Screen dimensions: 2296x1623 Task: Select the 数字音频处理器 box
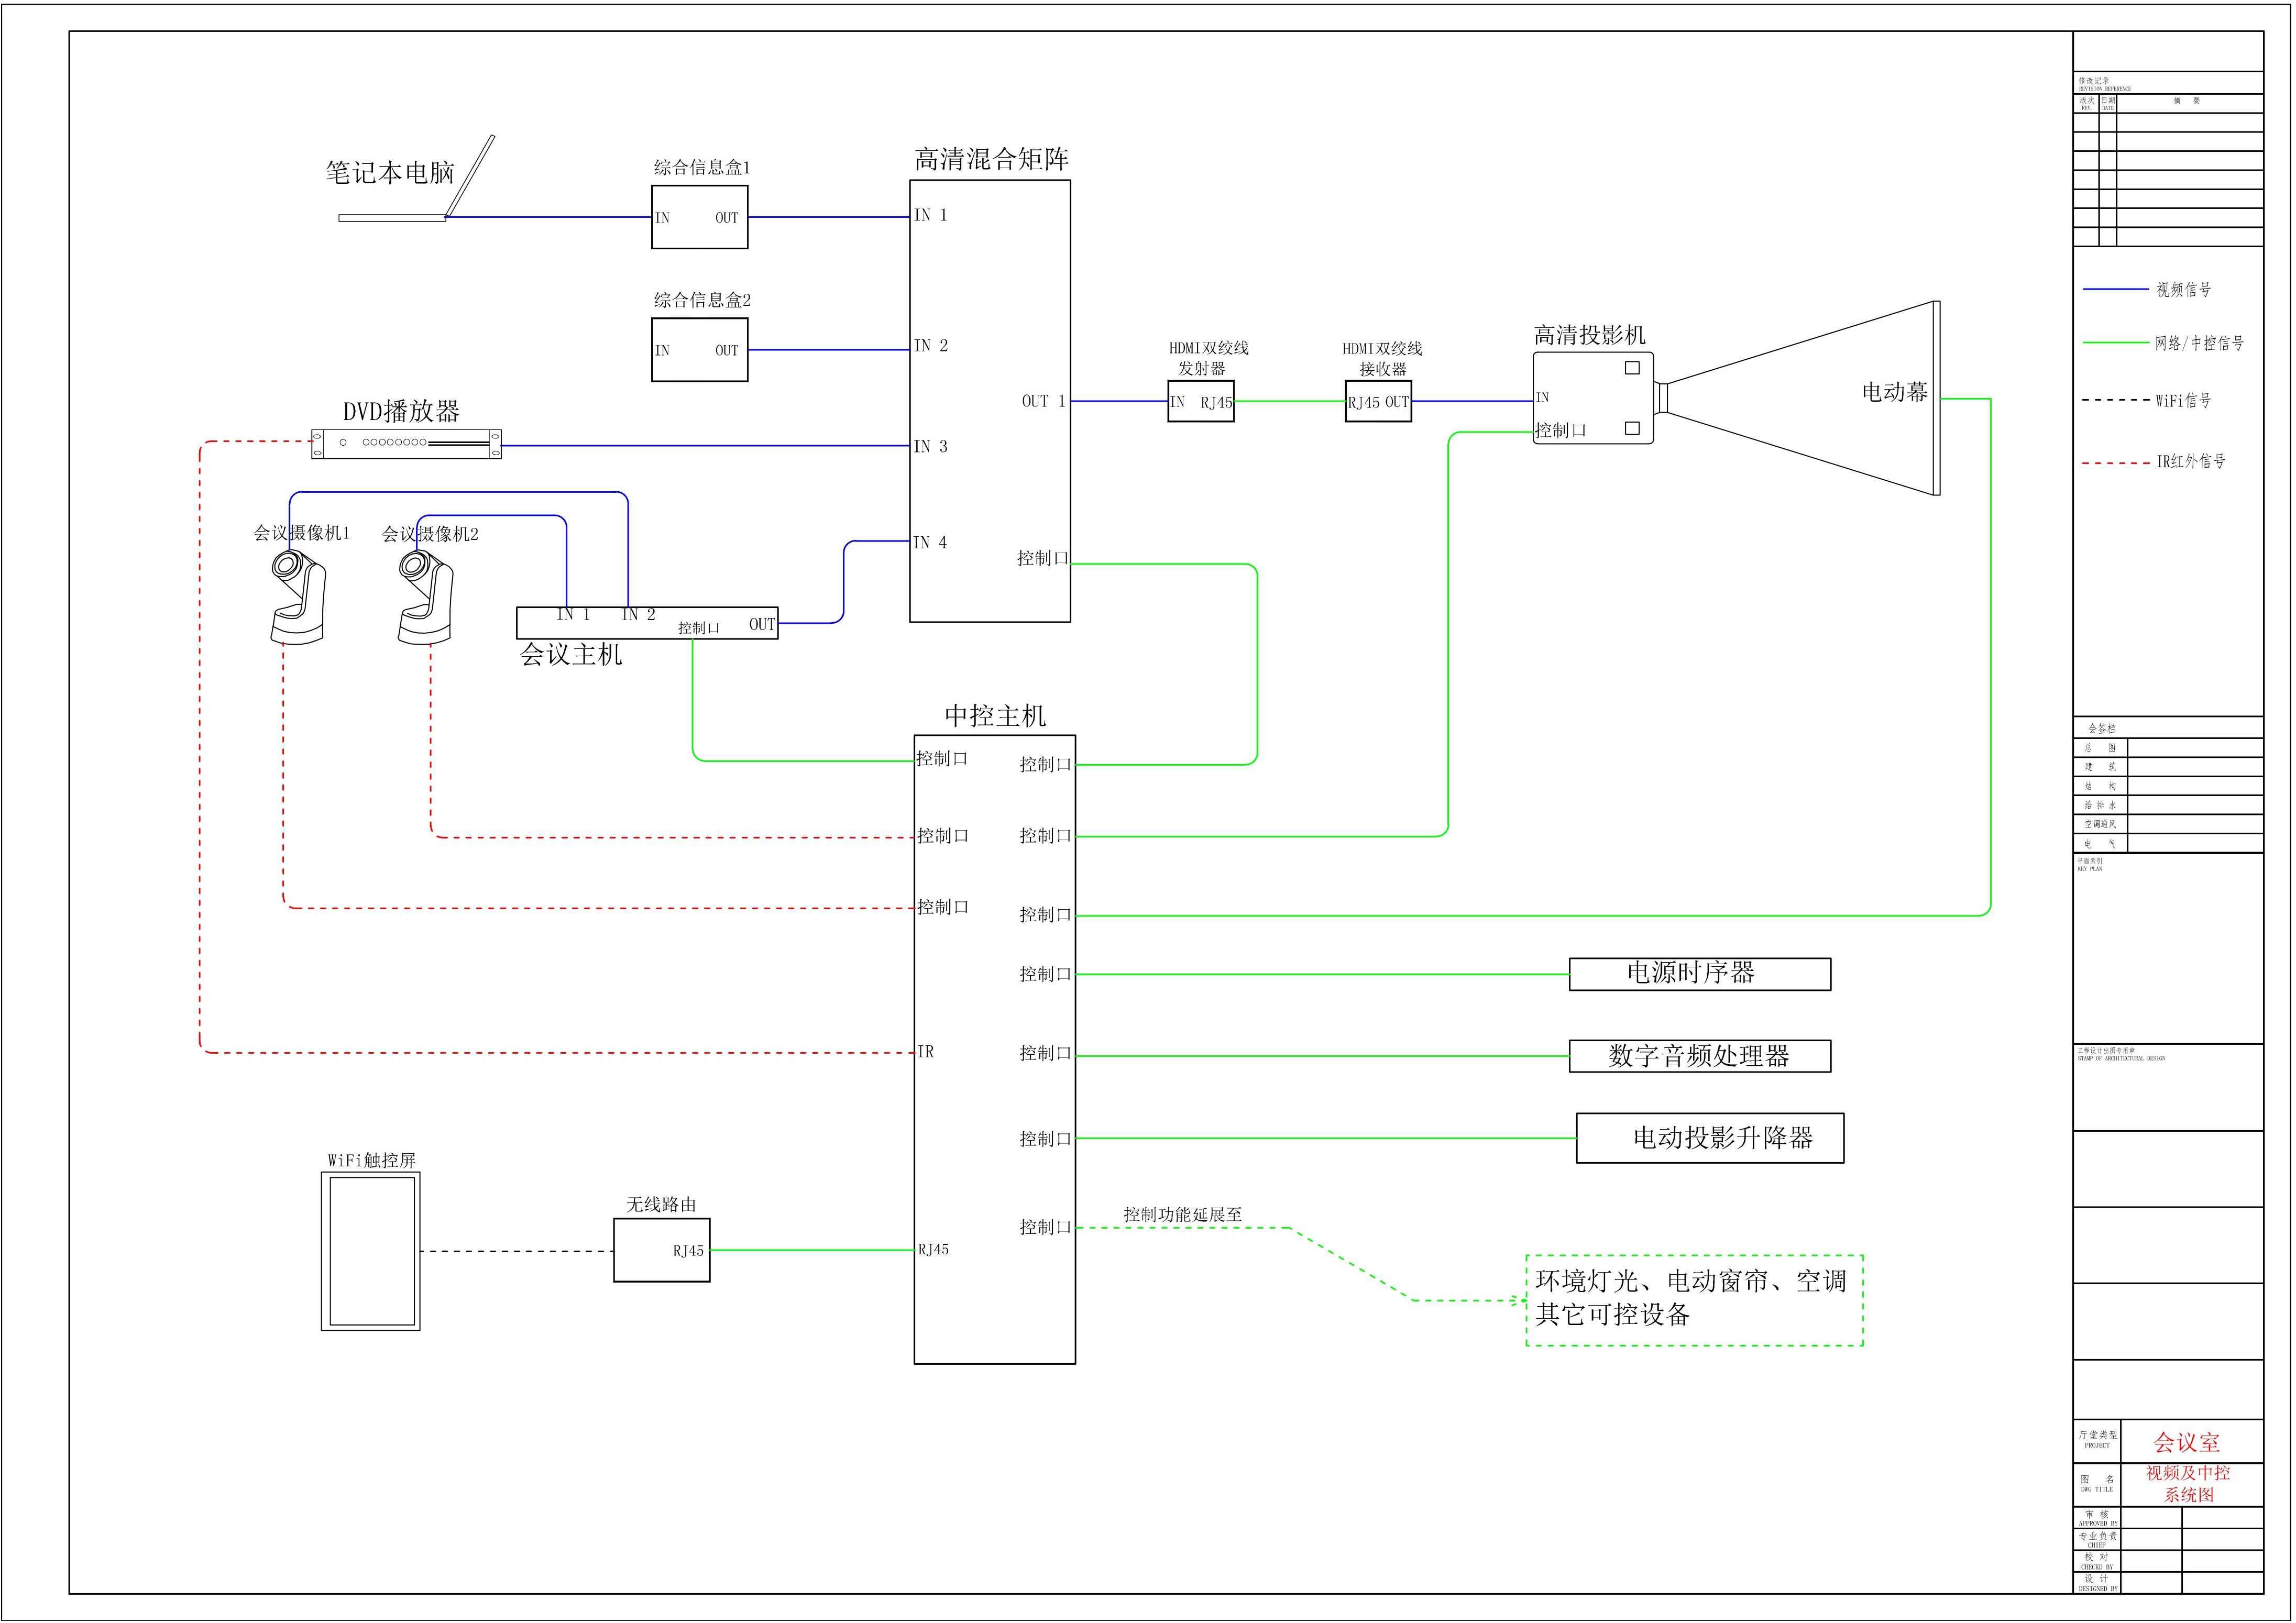point(1699,1056)
